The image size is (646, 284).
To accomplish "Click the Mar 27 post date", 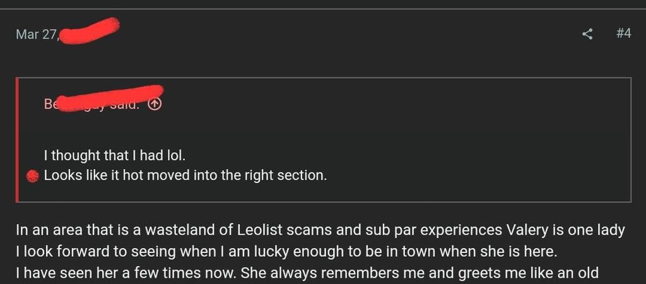I will tap(37, 34).
